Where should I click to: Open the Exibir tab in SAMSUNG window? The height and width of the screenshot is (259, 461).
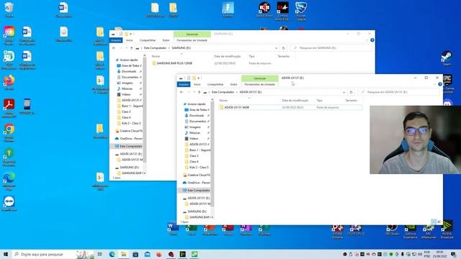(x=166, y=40)
